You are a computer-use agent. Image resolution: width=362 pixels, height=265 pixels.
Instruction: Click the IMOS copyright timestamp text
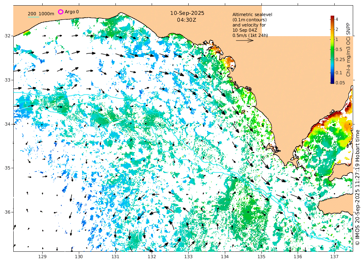[x=358, y=188]
